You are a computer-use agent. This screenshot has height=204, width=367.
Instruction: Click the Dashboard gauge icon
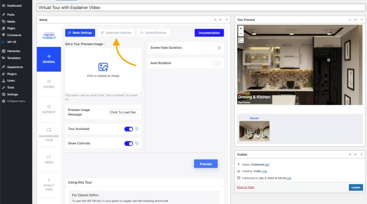[x=4, y=5]
